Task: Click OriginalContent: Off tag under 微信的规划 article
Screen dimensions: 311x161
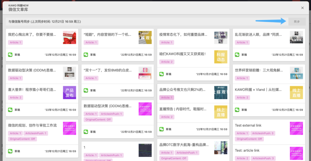Action: click(x=22, y=139)
